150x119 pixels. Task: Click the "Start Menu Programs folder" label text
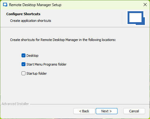pos(46,64)
